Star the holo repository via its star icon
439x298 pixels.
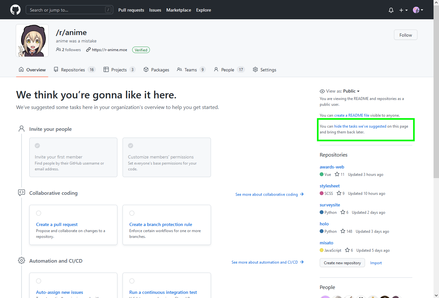coord(342,231)
